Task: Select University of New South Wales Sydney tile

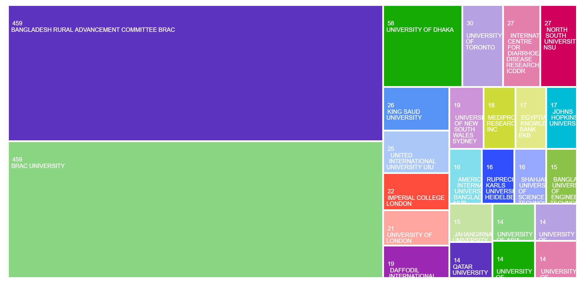Action: point(466,118)
